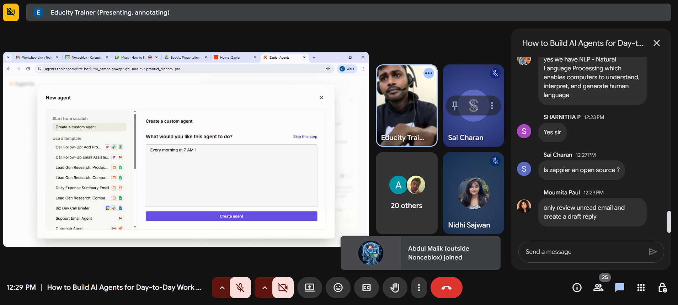
Task: Unmute the microphone
Action: click(240, 288)
